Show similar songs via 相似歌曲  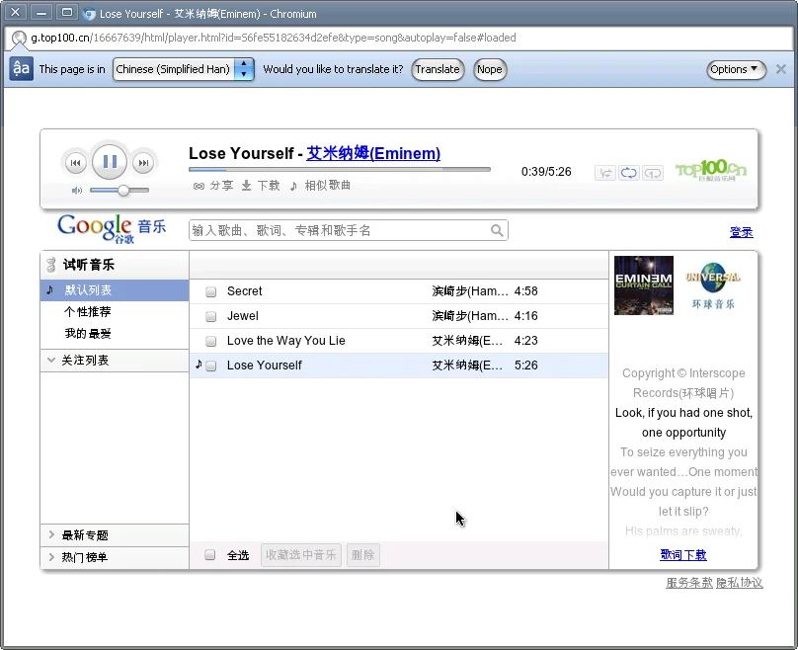[x=320, y=186]
